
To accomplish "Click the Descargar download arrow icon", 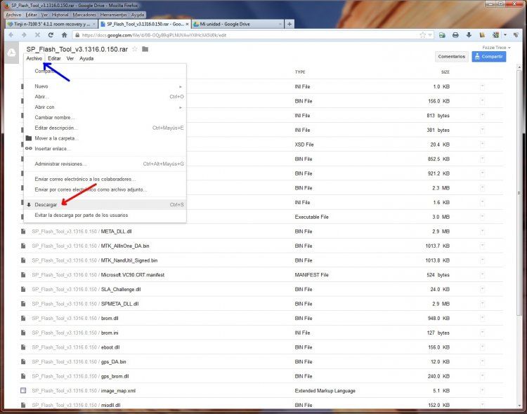I will 29,205.
